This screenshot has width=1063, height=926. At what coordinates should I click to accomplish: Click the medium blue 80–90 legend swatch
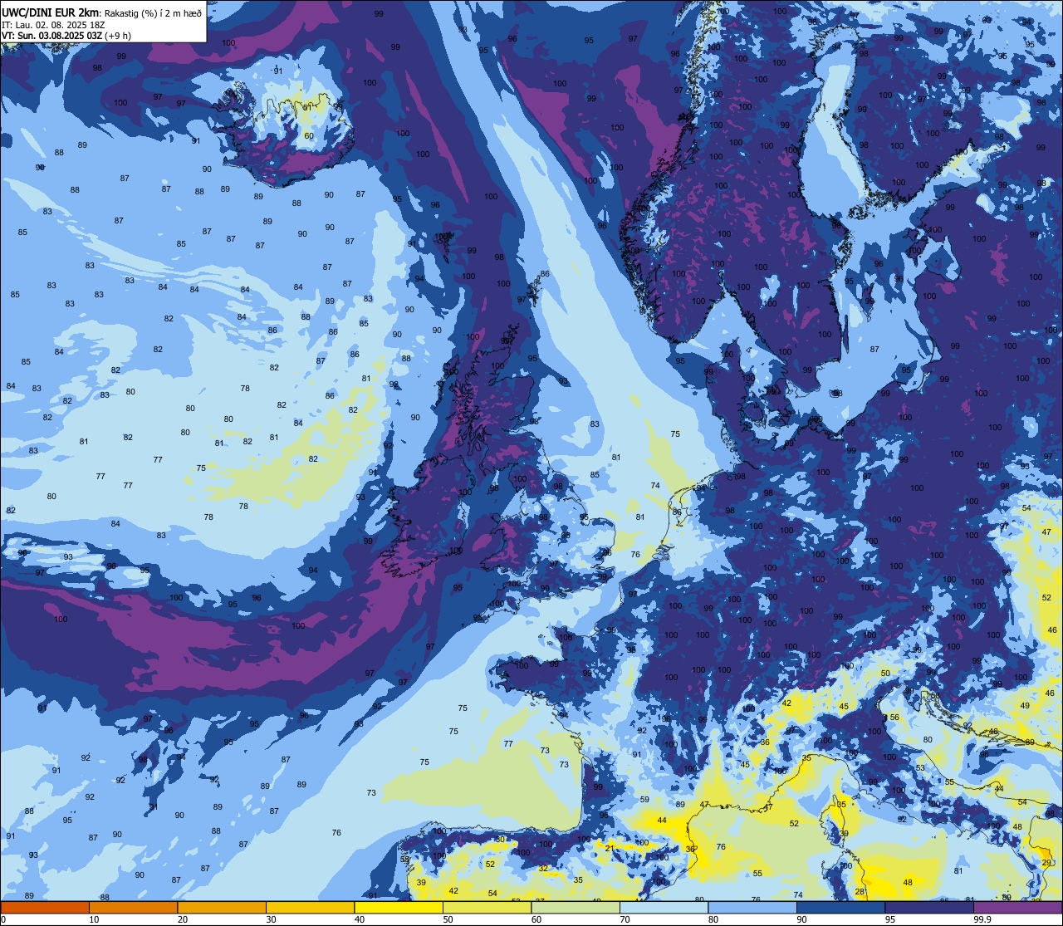(752, 907)
